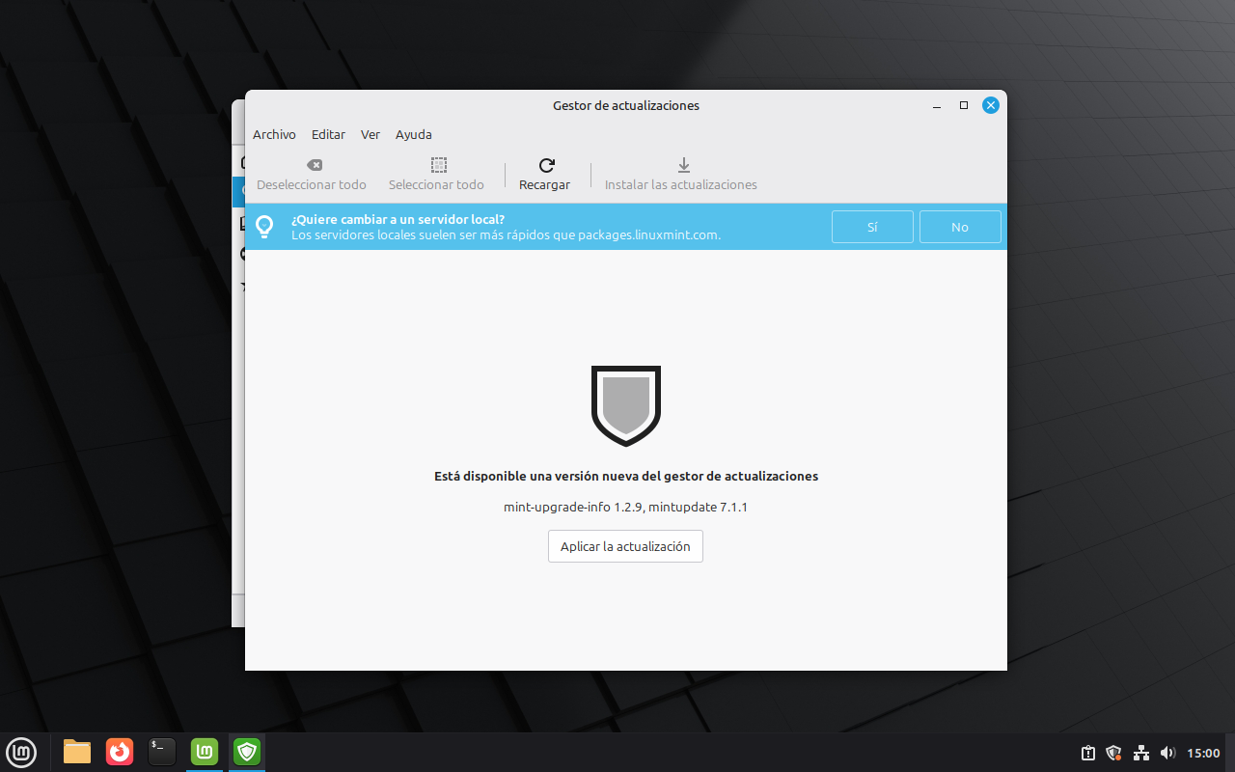
Task: Open the Archivo menu
Action: pyautogui.click(x=274, y=134)
